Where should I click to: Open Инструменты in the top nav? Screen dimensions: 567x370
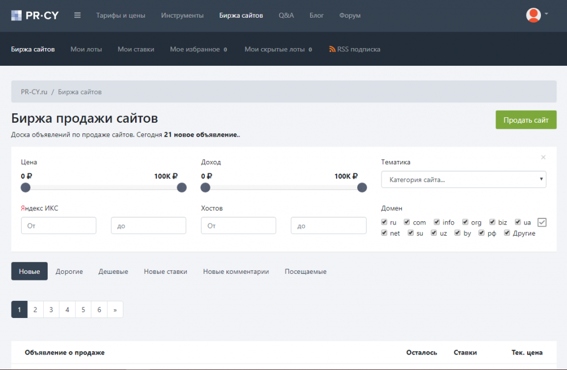(182, 15)
